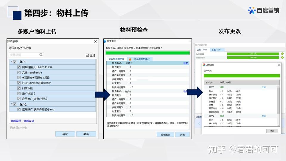Click the 上传进度 dialog title icon

(x=204, y=65)
